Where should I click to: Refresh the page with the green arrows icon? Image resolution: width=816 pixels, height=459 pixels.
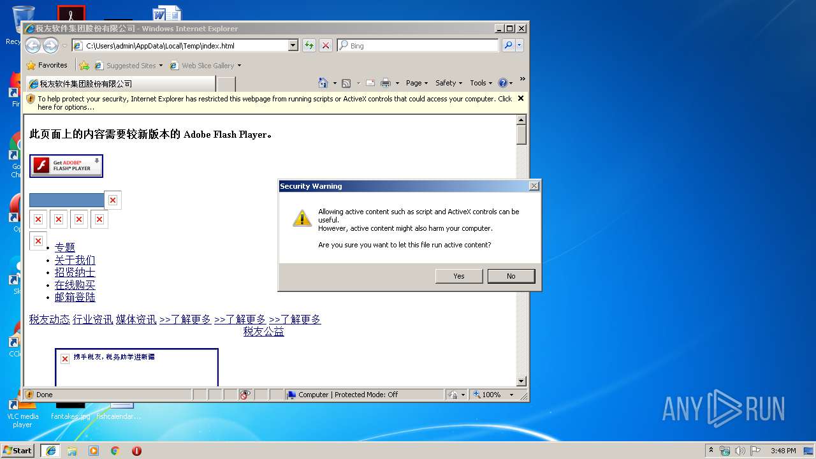coord(309,45)
